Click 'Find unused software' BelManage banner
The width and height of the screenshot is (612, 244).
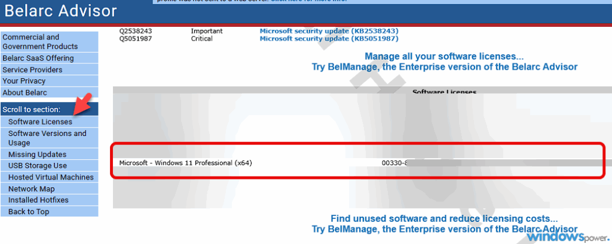coord(445,223)
